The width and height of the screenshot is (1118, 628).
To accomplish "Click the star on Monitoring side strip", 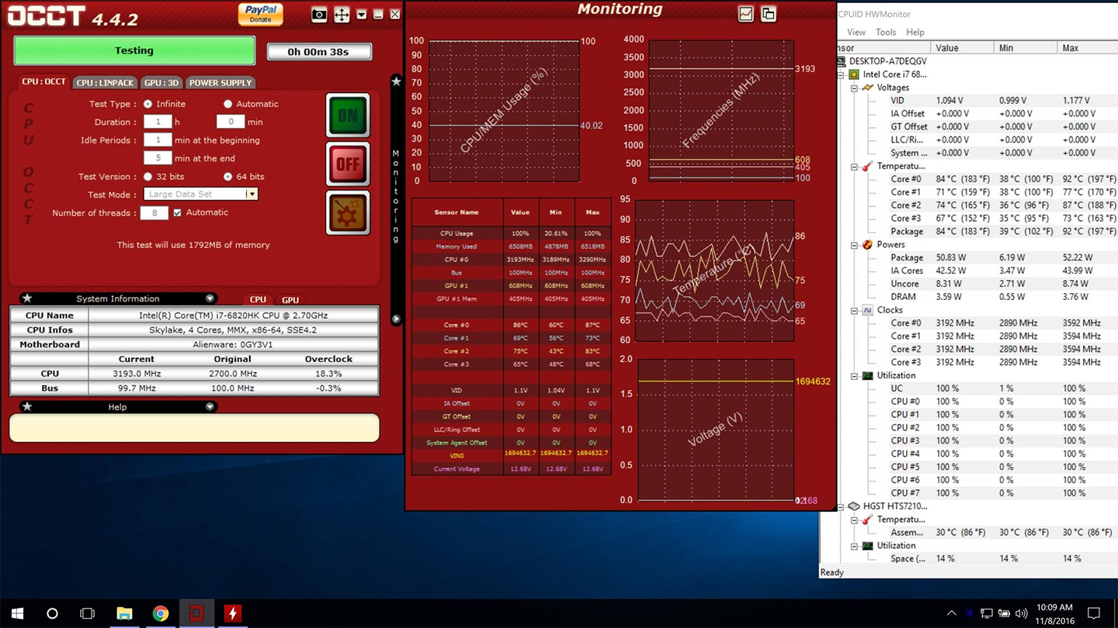I will pos(396,81).
